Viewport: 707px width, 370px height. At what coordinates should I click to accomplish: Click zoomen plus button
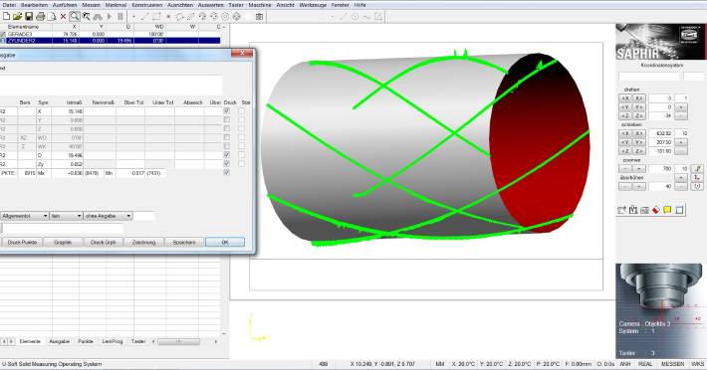[x=638, y=168]
